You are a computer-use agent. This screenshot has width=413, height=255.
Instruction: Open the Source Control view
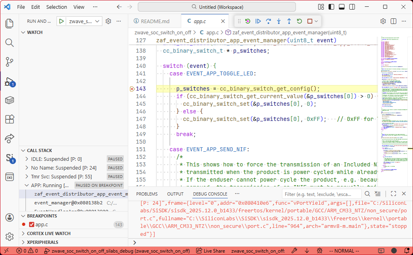click(9, 61)
